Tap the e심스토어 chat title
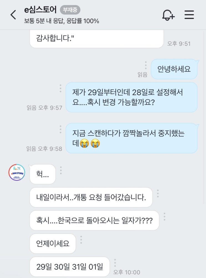Viewport: 206px width, 278px height. (40, 10)
